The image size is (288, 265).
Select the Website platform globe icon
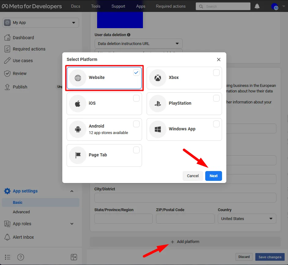click(x=78, y=77)
